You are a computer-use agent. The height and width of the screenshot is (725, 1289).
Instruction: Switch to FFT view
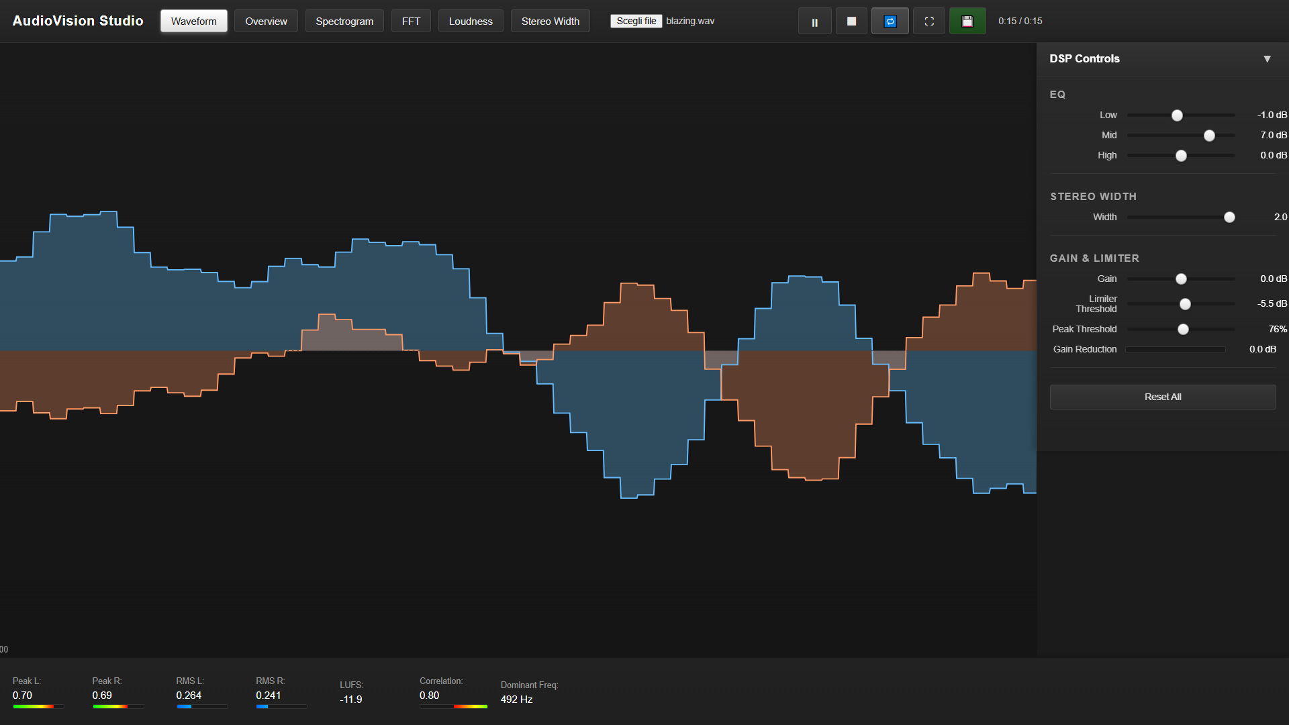(x=411, y=21)
